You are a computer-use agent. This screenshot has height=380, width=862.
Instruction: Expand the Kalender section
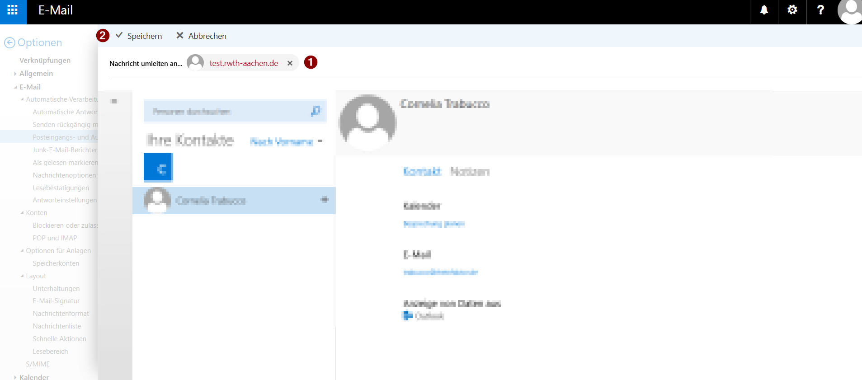point(15,377)
